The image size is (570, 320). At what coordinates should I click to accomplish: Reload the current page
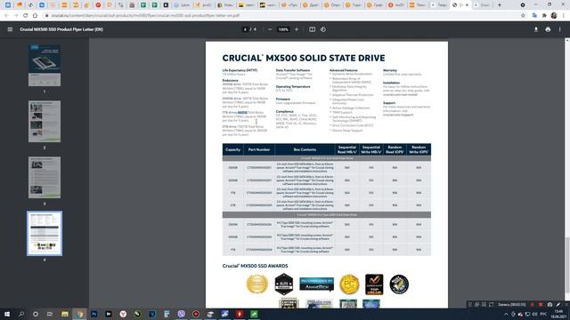26,16
